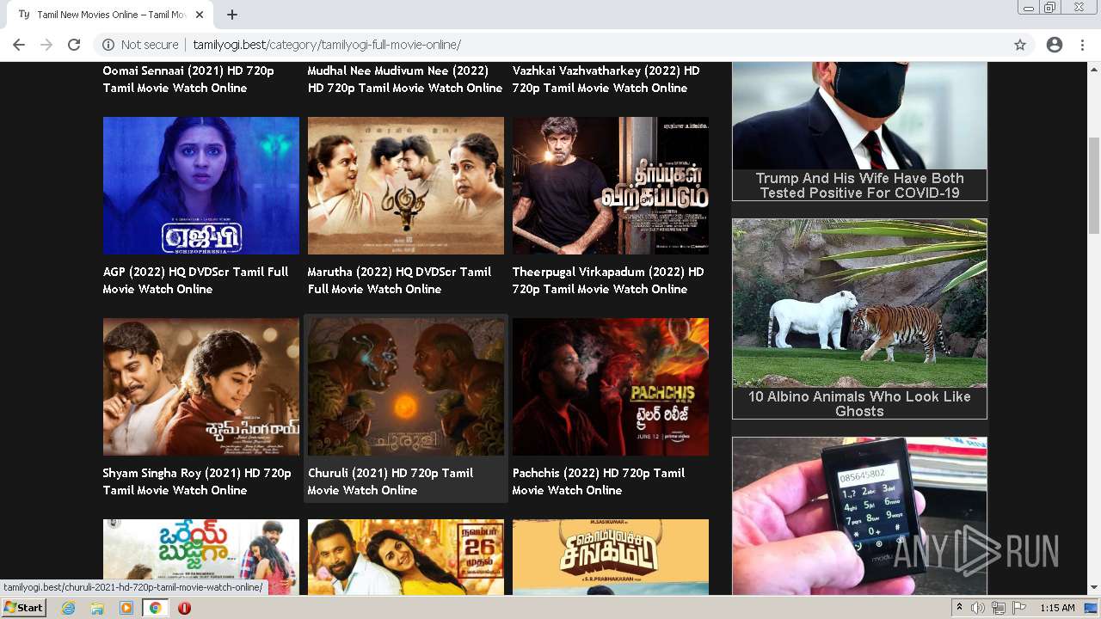View the Not secure site information
The image size is (1101, 619).
(140, 45)
